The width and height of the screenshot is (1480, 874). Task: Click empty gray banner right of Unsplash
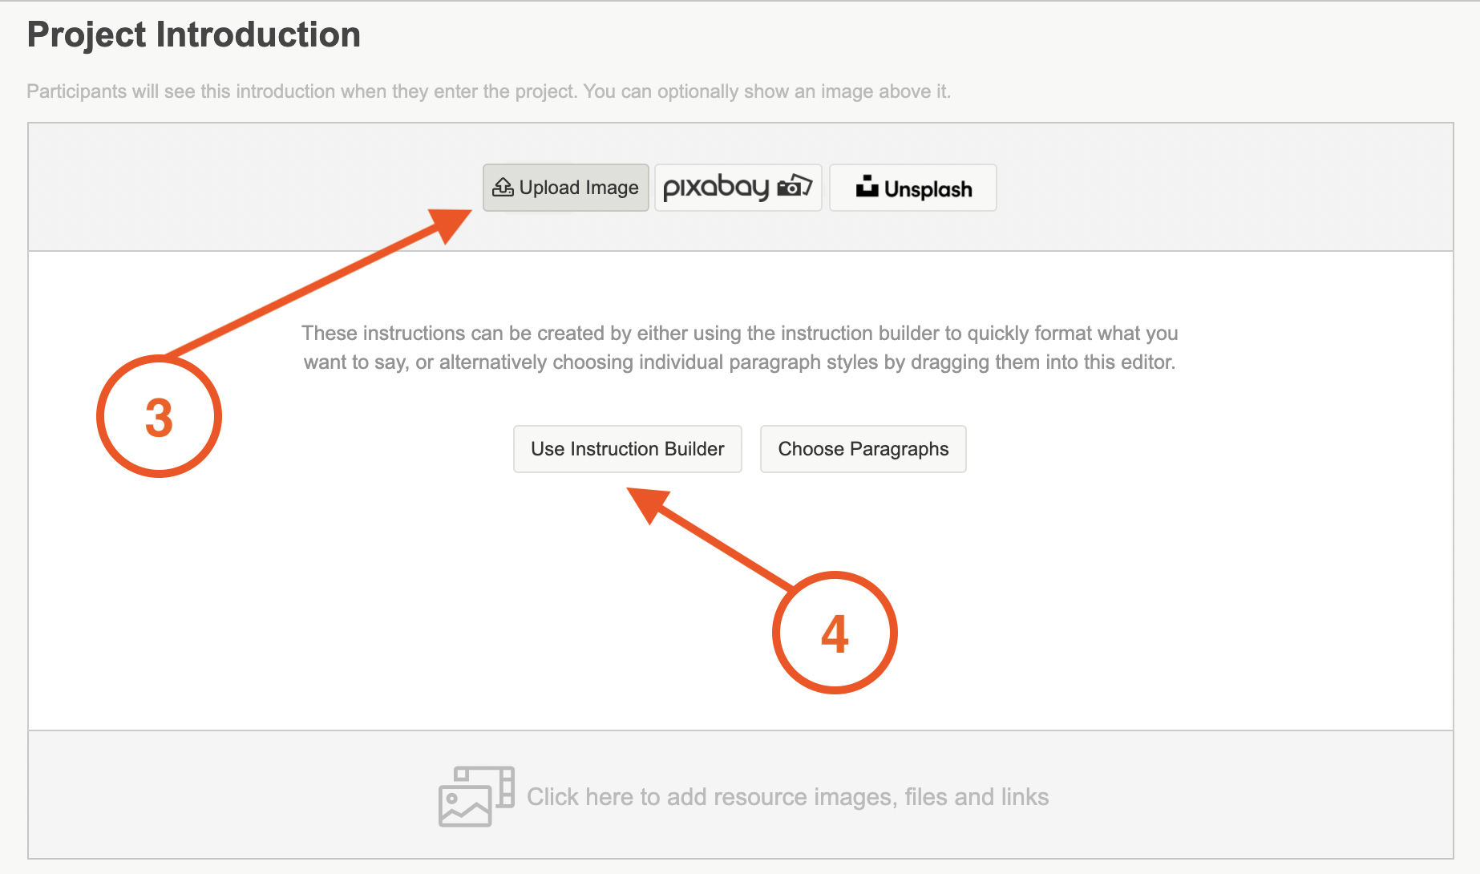[1219, 188]
